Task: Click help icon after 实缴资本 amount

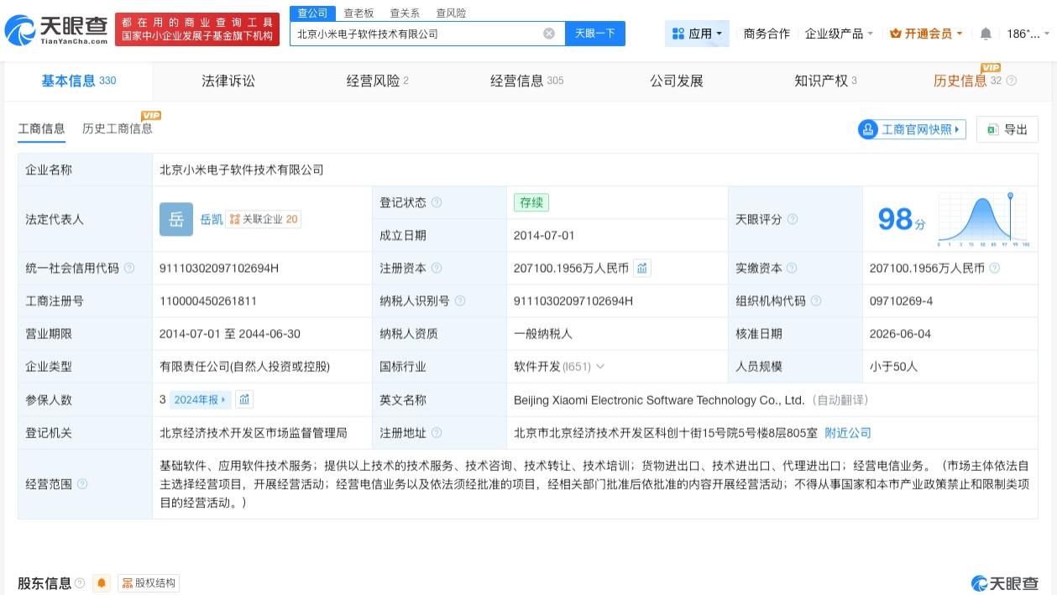Action: pyautogui.click(x=995, y=269)
